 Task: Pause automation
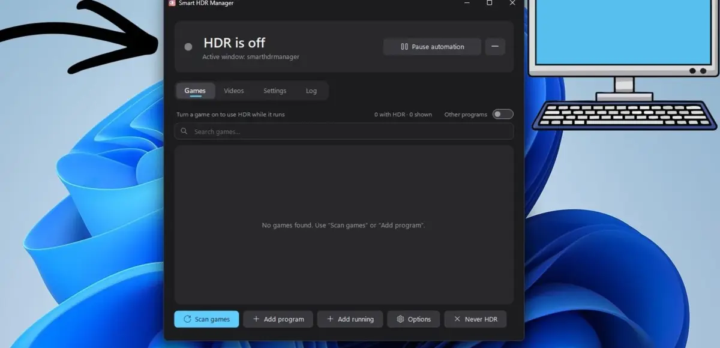[x=432, y=47]
